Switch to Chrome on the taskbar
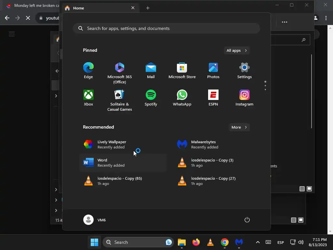Screen dimensions: 333x250 click(x=224, y=242)
